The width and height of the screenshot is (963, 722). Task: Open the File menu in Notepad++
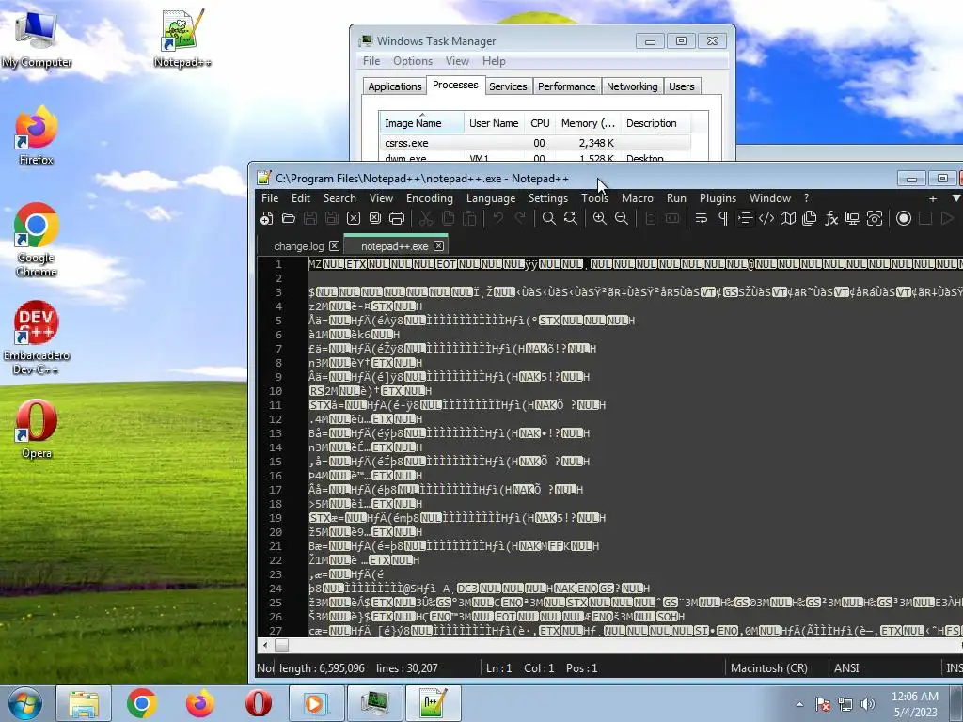[x=270, y=198]
